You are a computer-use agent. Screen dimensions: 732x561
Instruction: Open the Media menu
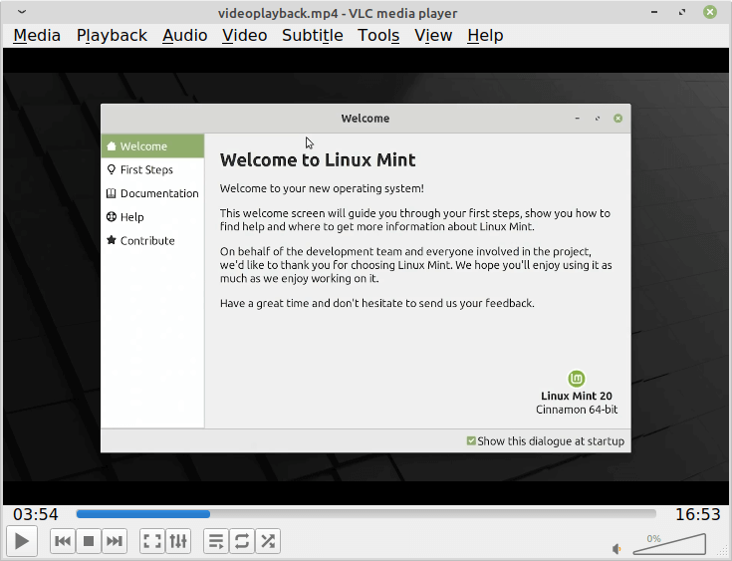point(37,35)
